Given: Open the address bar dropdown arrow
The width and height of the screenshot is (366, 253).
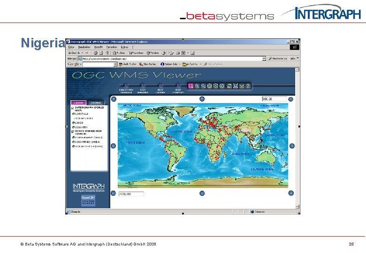Looking at the screenshot, I should coord(264,59).
